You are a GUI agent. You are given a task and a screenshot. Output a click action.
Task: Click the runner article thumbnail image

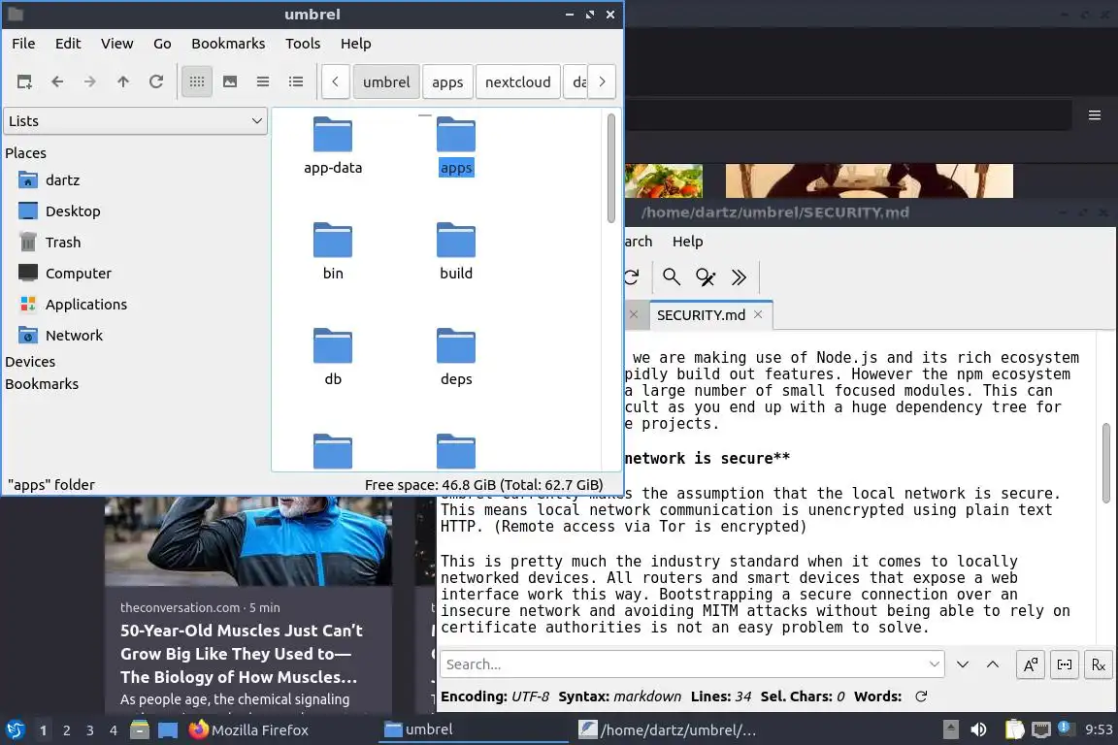[x=248, y=540]
